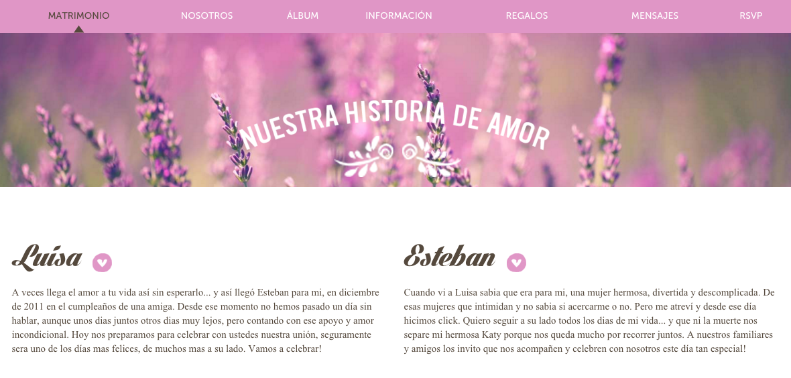Click the RSVP navigation link
791x378 pixels.
coord(751,15)
